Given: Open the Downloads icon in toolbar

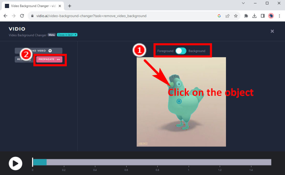Looking at the screenshot, I should pyautogui.click(x=254, y=16).
